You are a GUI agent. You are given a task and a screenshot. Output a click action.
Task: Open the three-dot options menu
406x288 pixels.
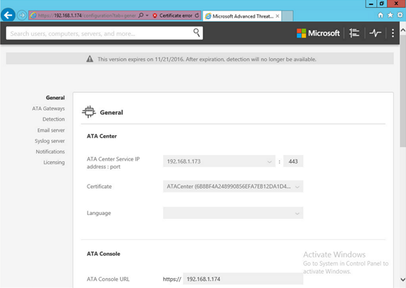[393, 33]
